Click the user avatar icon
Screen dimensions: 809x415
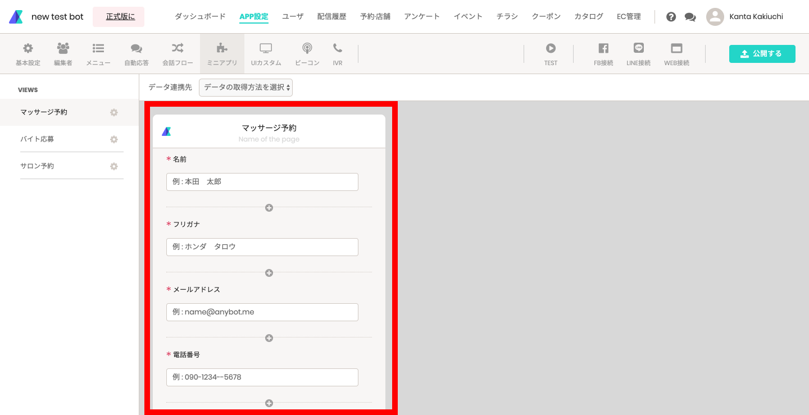tap(715, 17)
